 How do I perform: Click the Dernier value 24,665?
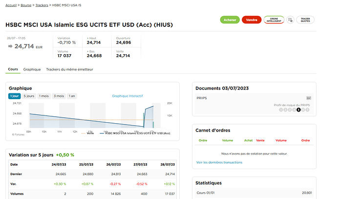click(61, 174)
